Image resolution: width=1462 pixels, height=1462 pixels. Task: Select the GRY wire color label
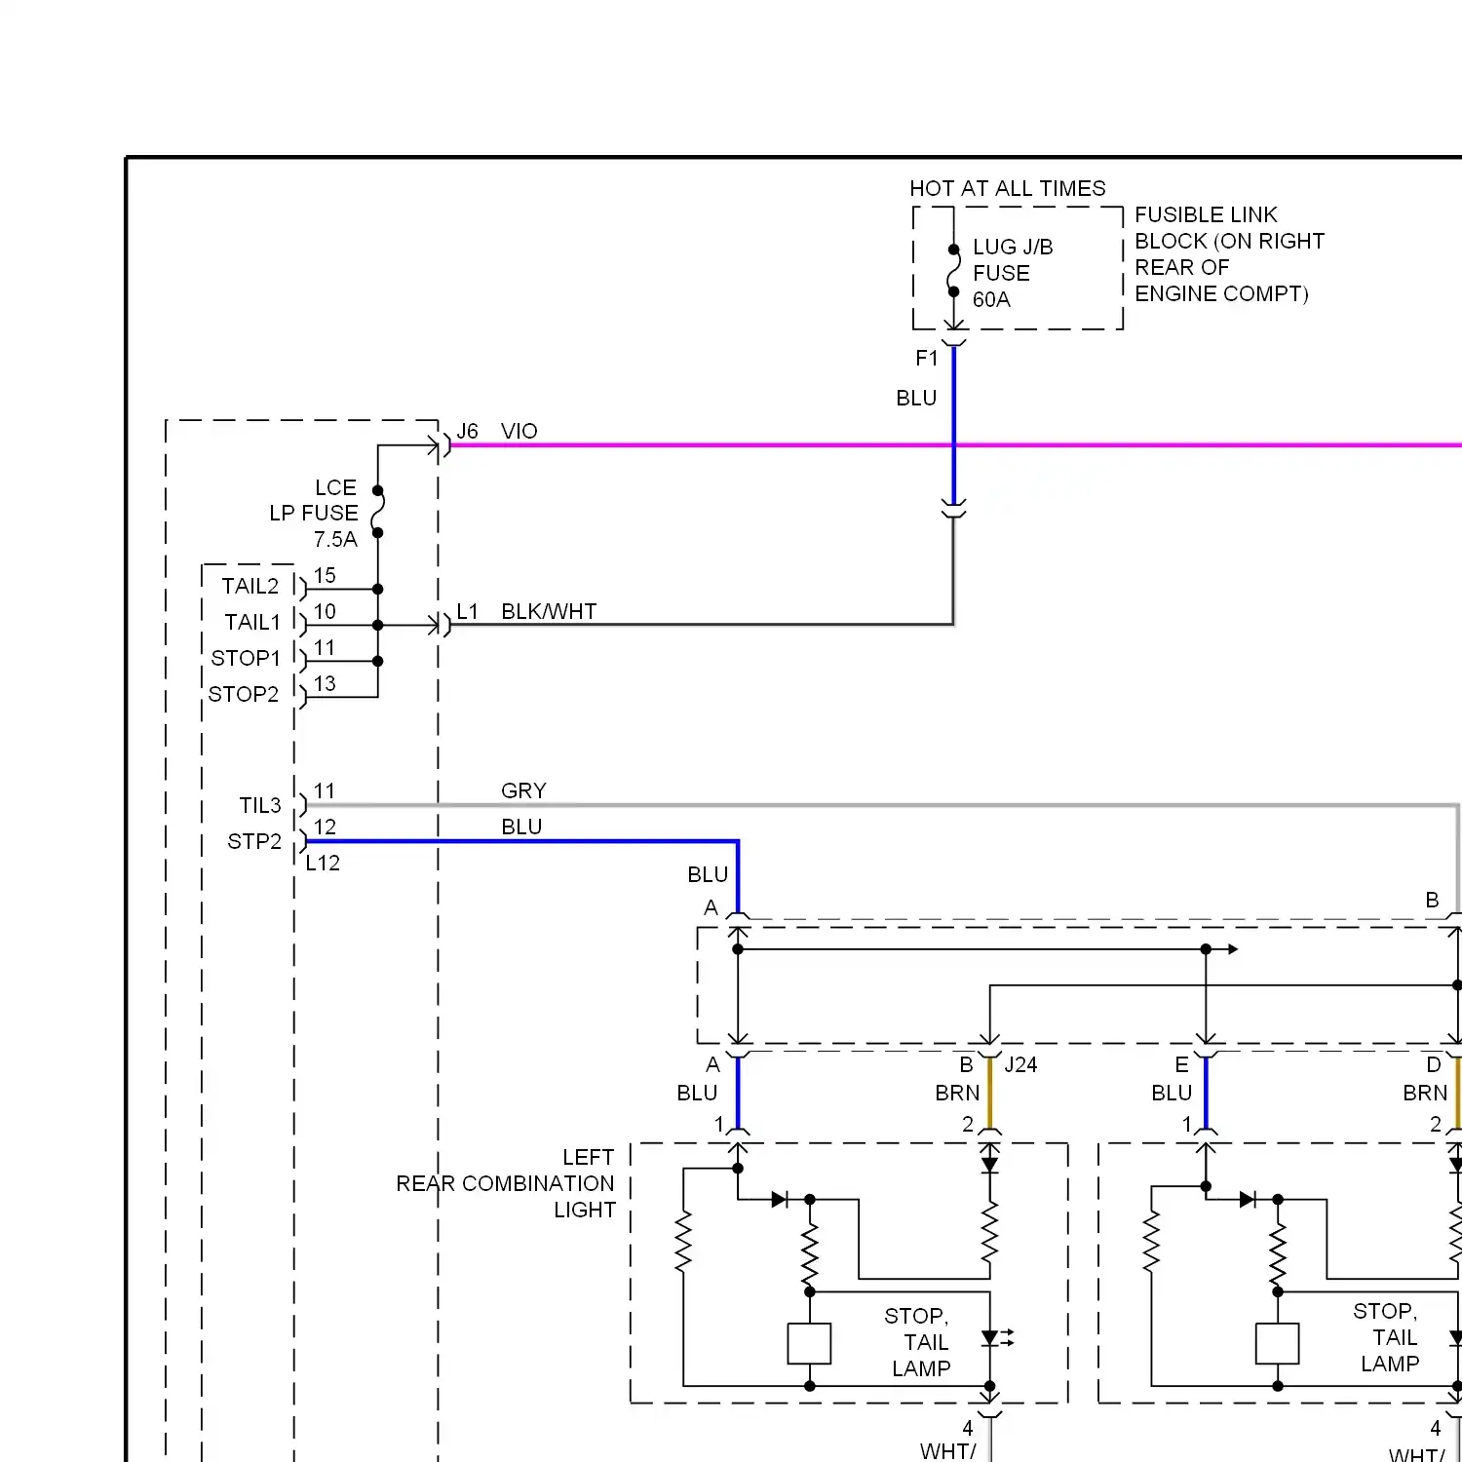[523, 790]
